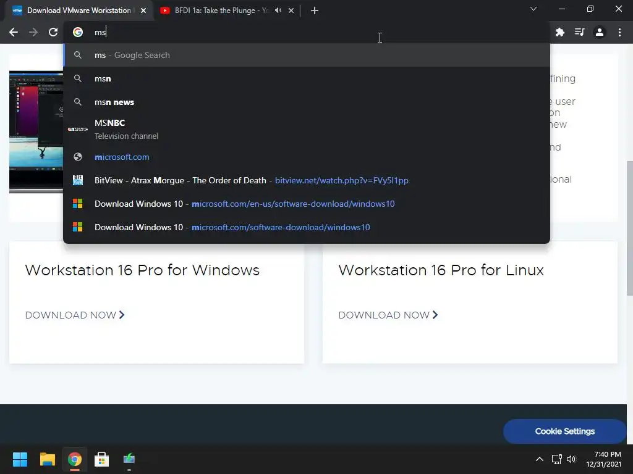Screen dimensions: 633x474
Task: Open File Explorer from the taskbar
Action: click(x=47, y=459)
